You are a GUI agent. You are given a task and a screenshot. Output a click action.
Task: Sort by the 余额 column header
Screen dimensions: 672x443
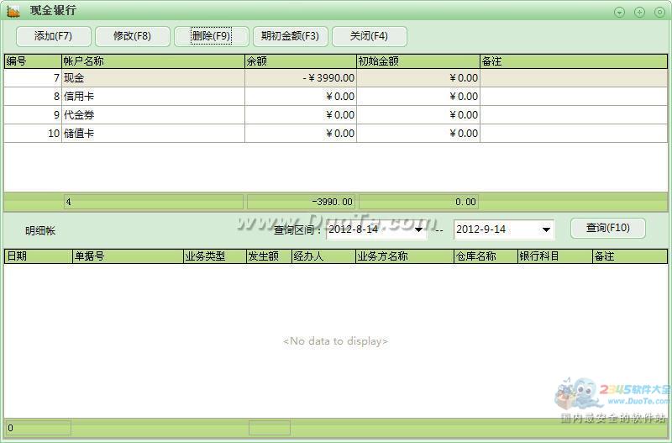tap(300, 61)
